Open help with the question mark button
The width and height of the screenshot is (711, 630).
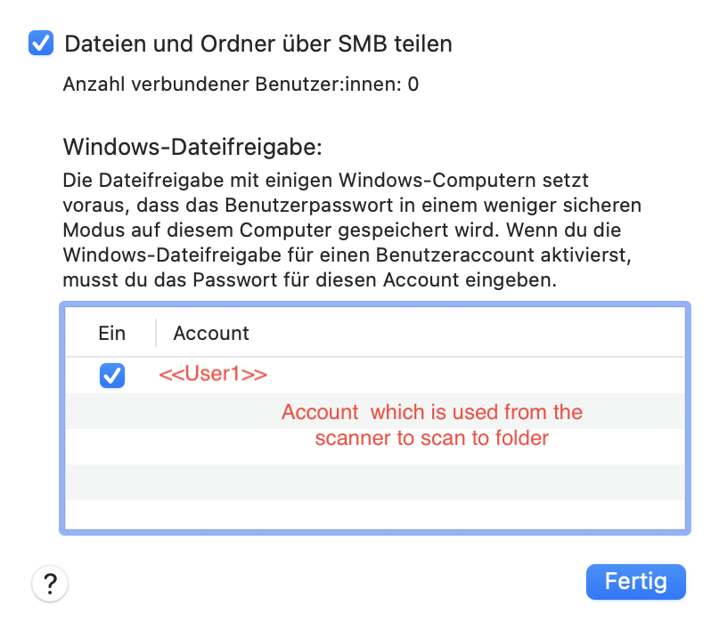(50, 583)
